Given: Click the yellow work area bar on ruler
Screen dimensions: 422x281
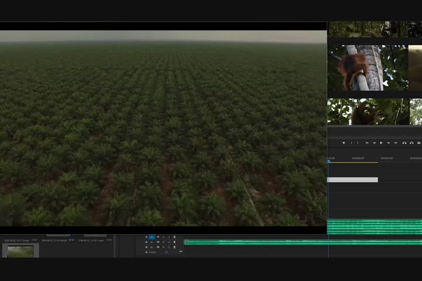Looking at the screenshot, I should pyautogui.click(x=353, y=162).
